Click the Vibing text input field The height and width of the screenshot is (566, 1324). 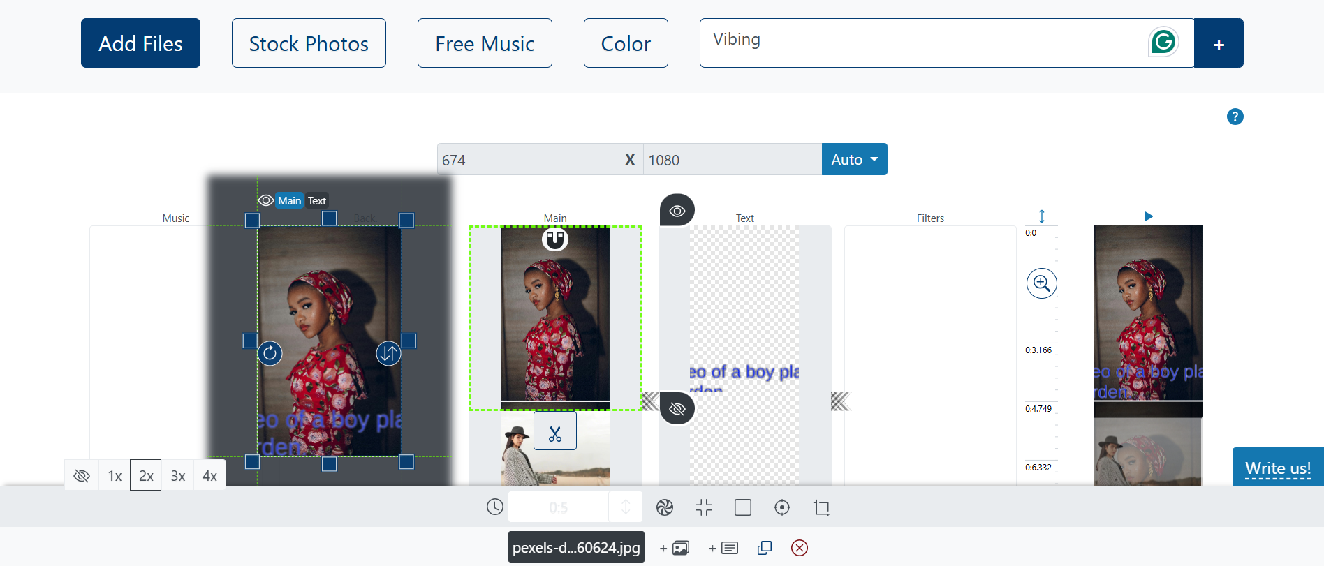(947, 43)
